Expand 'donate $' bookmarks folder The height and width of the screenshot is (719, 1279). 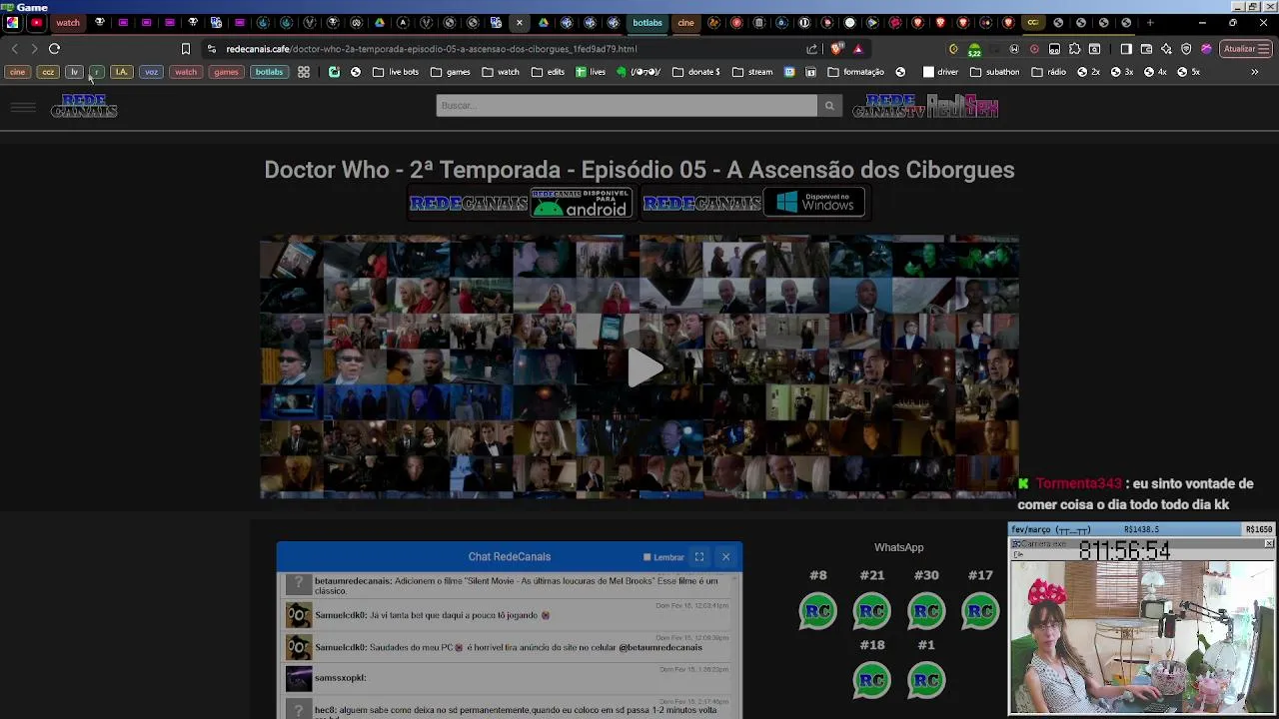(x=696, y=72)
